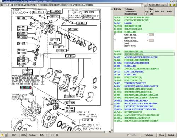Screen dimensions: 177x138
Task: Click the M button in bottom toolbar
Action: [x=57, y=135]
